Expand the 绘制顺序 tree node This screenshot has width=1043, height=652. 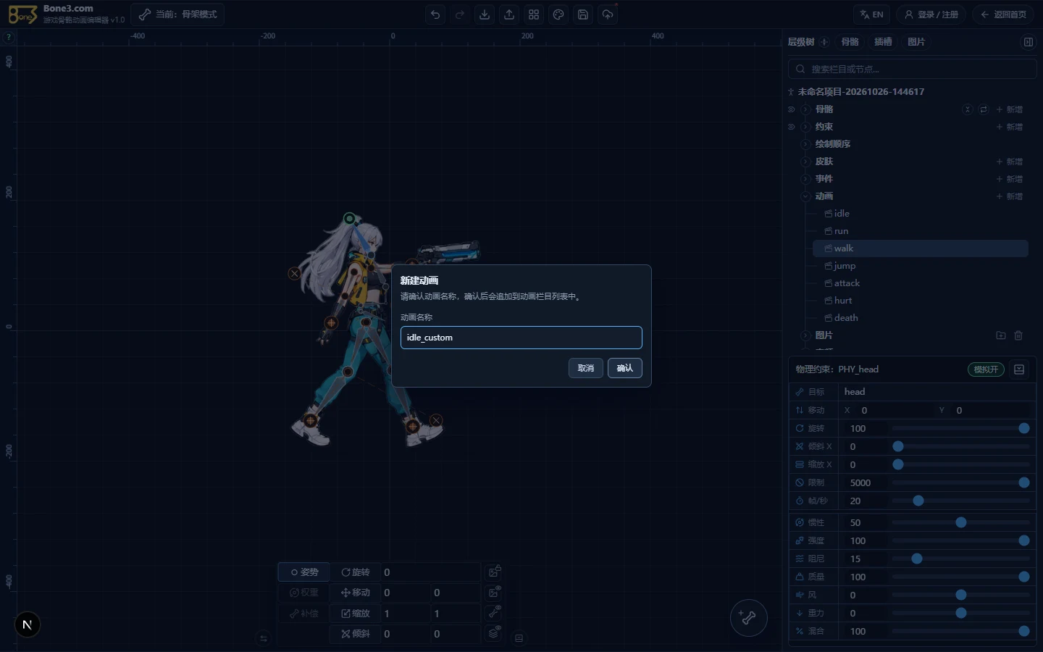[x=805, y=144]
